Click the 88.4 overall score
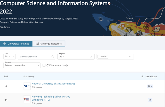The image size is (165, 107). coord(150,86)
